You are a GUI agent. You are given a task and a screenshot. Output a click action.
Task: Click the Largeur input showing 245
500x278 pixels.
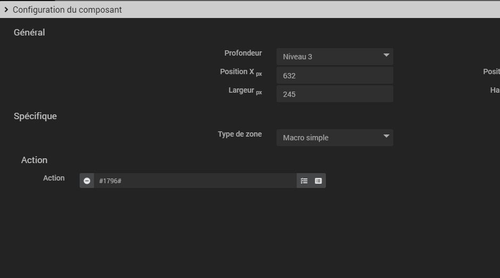(334, 94)
